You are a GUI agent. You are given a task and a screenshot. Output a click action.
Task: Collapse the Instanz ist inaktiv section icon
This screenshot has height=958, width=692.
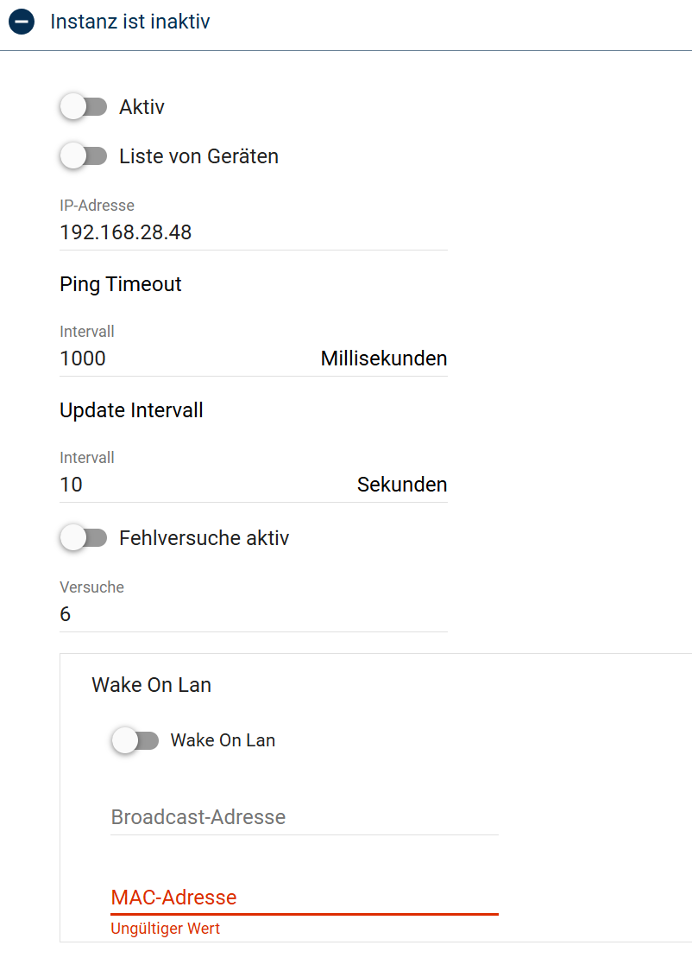click(22, 22)
